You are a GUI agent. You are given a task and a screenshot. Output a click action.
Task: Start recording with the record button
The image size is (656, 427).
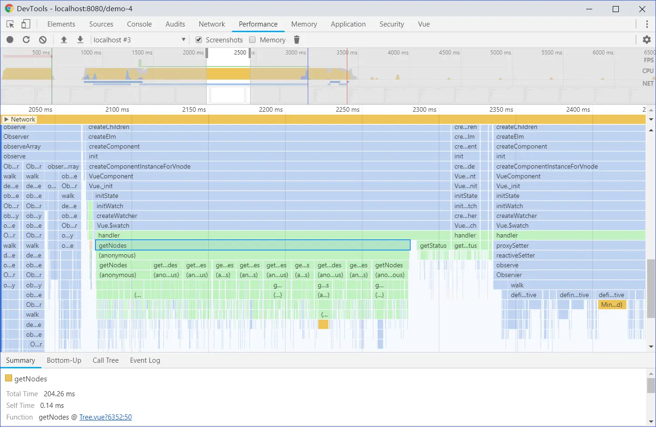point(10,40)
